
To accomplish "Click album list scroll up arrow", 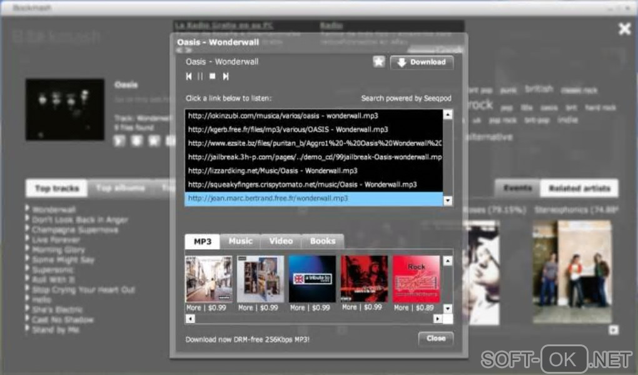I will (x=448, y=261).
